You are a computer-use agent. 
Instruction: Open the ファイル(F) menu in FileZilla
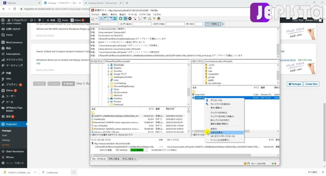[95, 15]
